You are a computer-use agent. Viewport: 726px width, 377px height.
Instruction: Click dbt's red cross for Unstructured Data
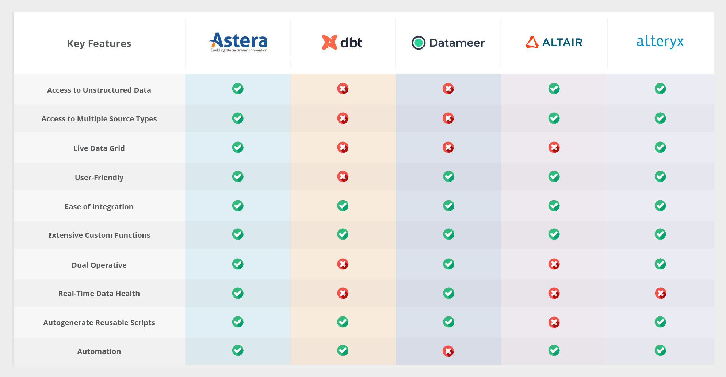tap(343, 89)
